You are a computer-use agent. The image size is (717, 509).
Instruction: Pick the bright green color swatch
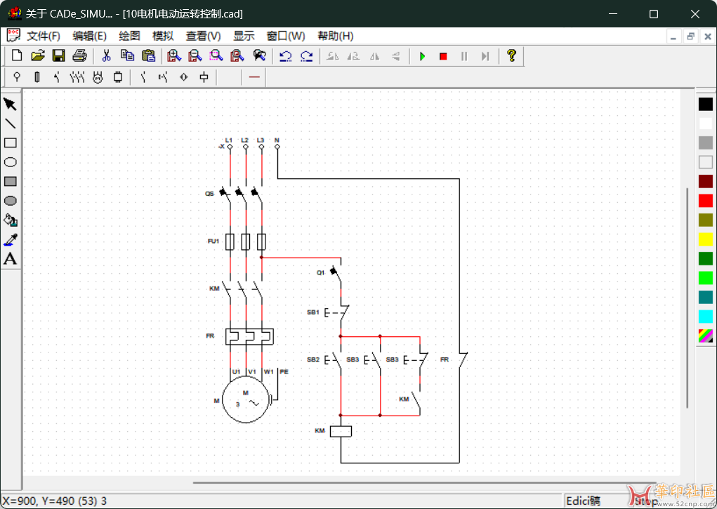click(x=706, y=277)
